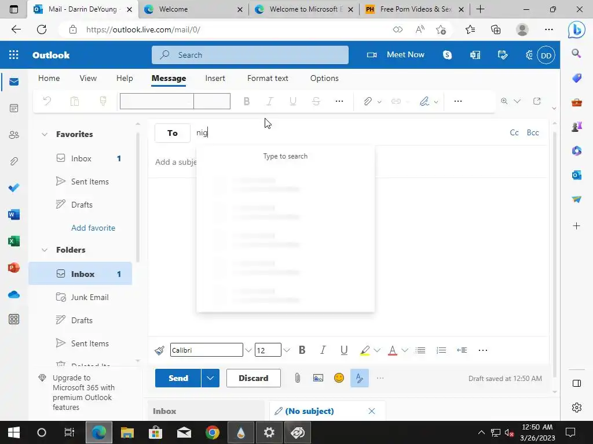This screenshot has height=444, width=593.
Task: Open the Outlook app launcher grid
Action: (x=14, y=55)
